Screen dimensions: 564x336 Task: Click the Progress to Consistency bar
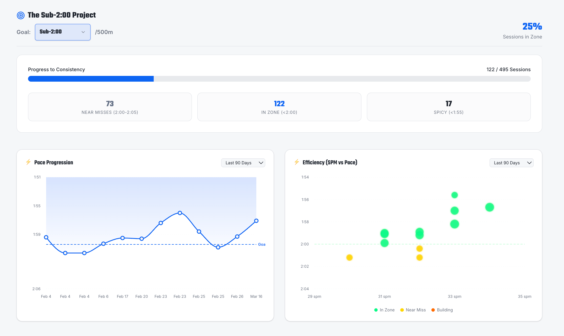(x=279, y=79)
